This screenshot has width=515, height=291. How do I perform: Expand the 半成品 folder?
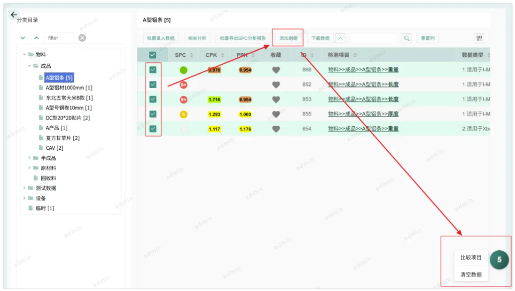[30, 158]
